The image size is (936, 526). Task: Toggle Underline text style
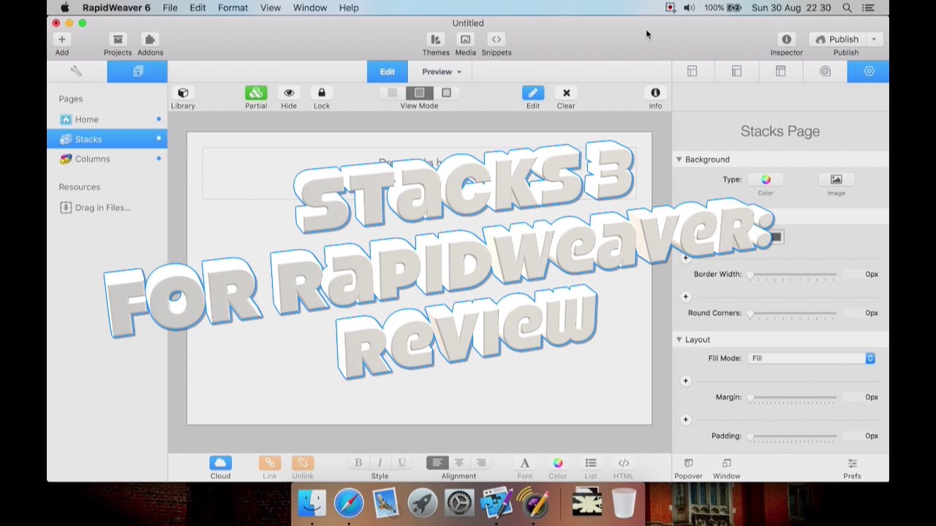401,463
